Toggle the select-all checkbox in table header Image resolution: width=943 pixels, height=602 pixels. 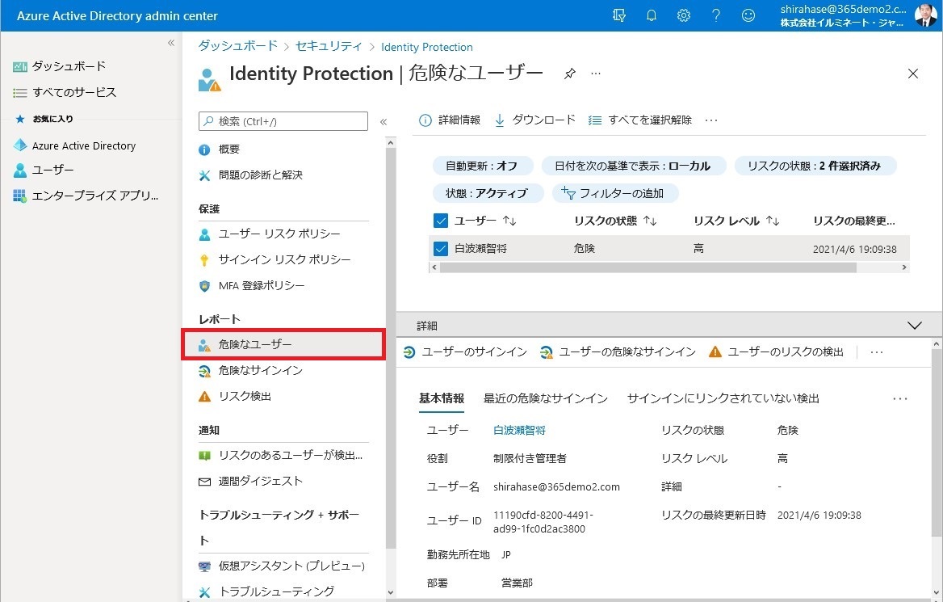441,221
